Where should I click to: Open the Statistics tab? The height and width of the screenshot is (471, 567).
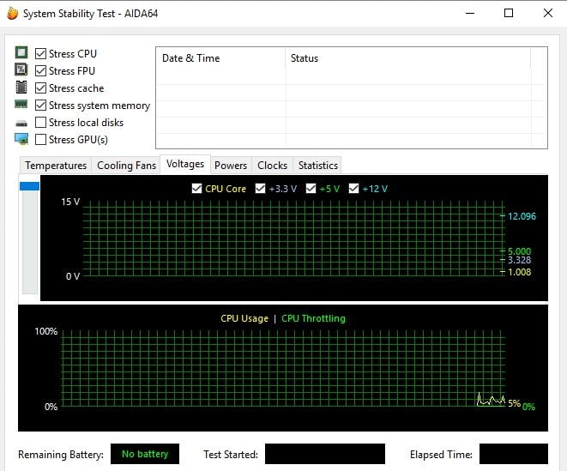click(318, 166)
